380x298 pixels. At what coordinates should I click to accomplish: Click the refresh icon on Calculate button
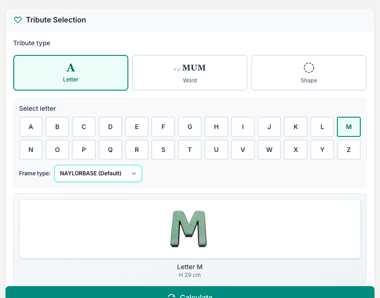(171, 296)
